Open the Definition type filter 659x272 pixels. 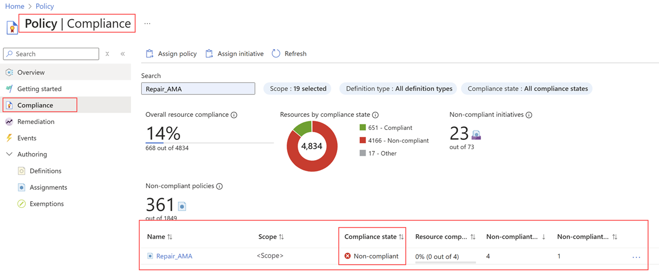pos(399,88)
